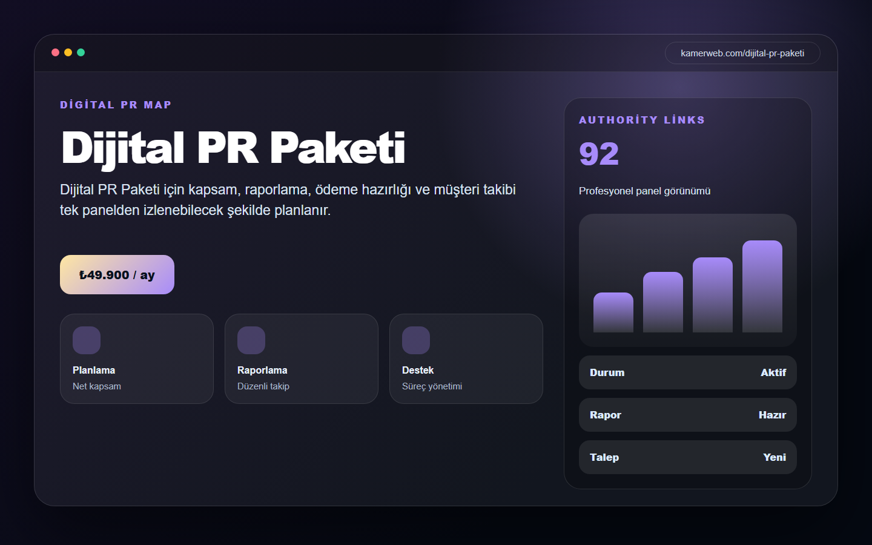872x545 pixels.
Task: Click the Süreç yönetimi subtitle
Action: click(x=432, y=386)
